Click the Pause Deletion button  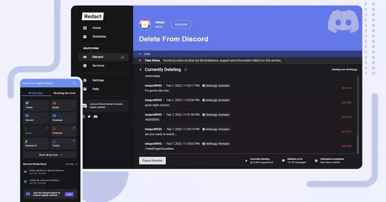152,161
